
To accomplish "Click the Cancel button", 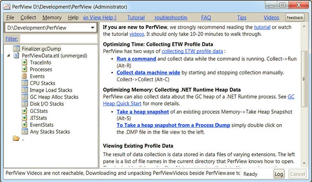I will click(297, 174).
